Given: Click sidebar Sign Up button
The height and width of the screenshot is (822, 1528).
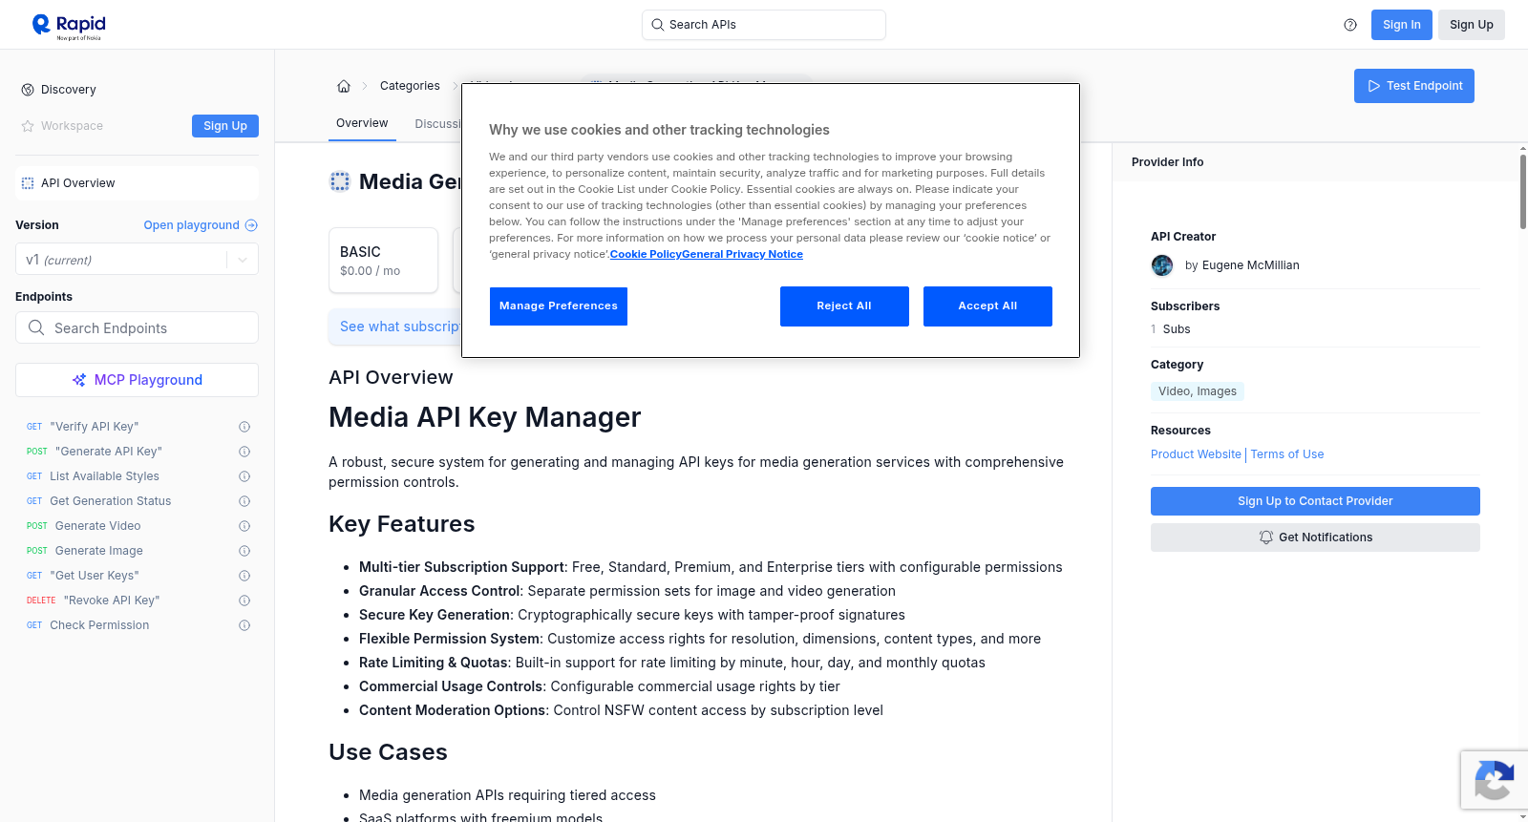Looking at the screenshot, I should 225,126.
